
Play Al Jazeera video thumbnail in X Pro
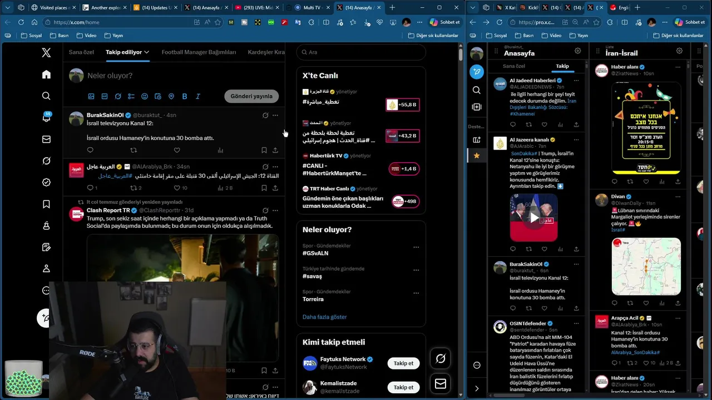[x=533, y=218]
